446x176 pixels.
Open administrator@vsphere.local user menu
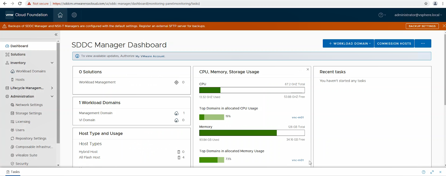click(418, 15)
